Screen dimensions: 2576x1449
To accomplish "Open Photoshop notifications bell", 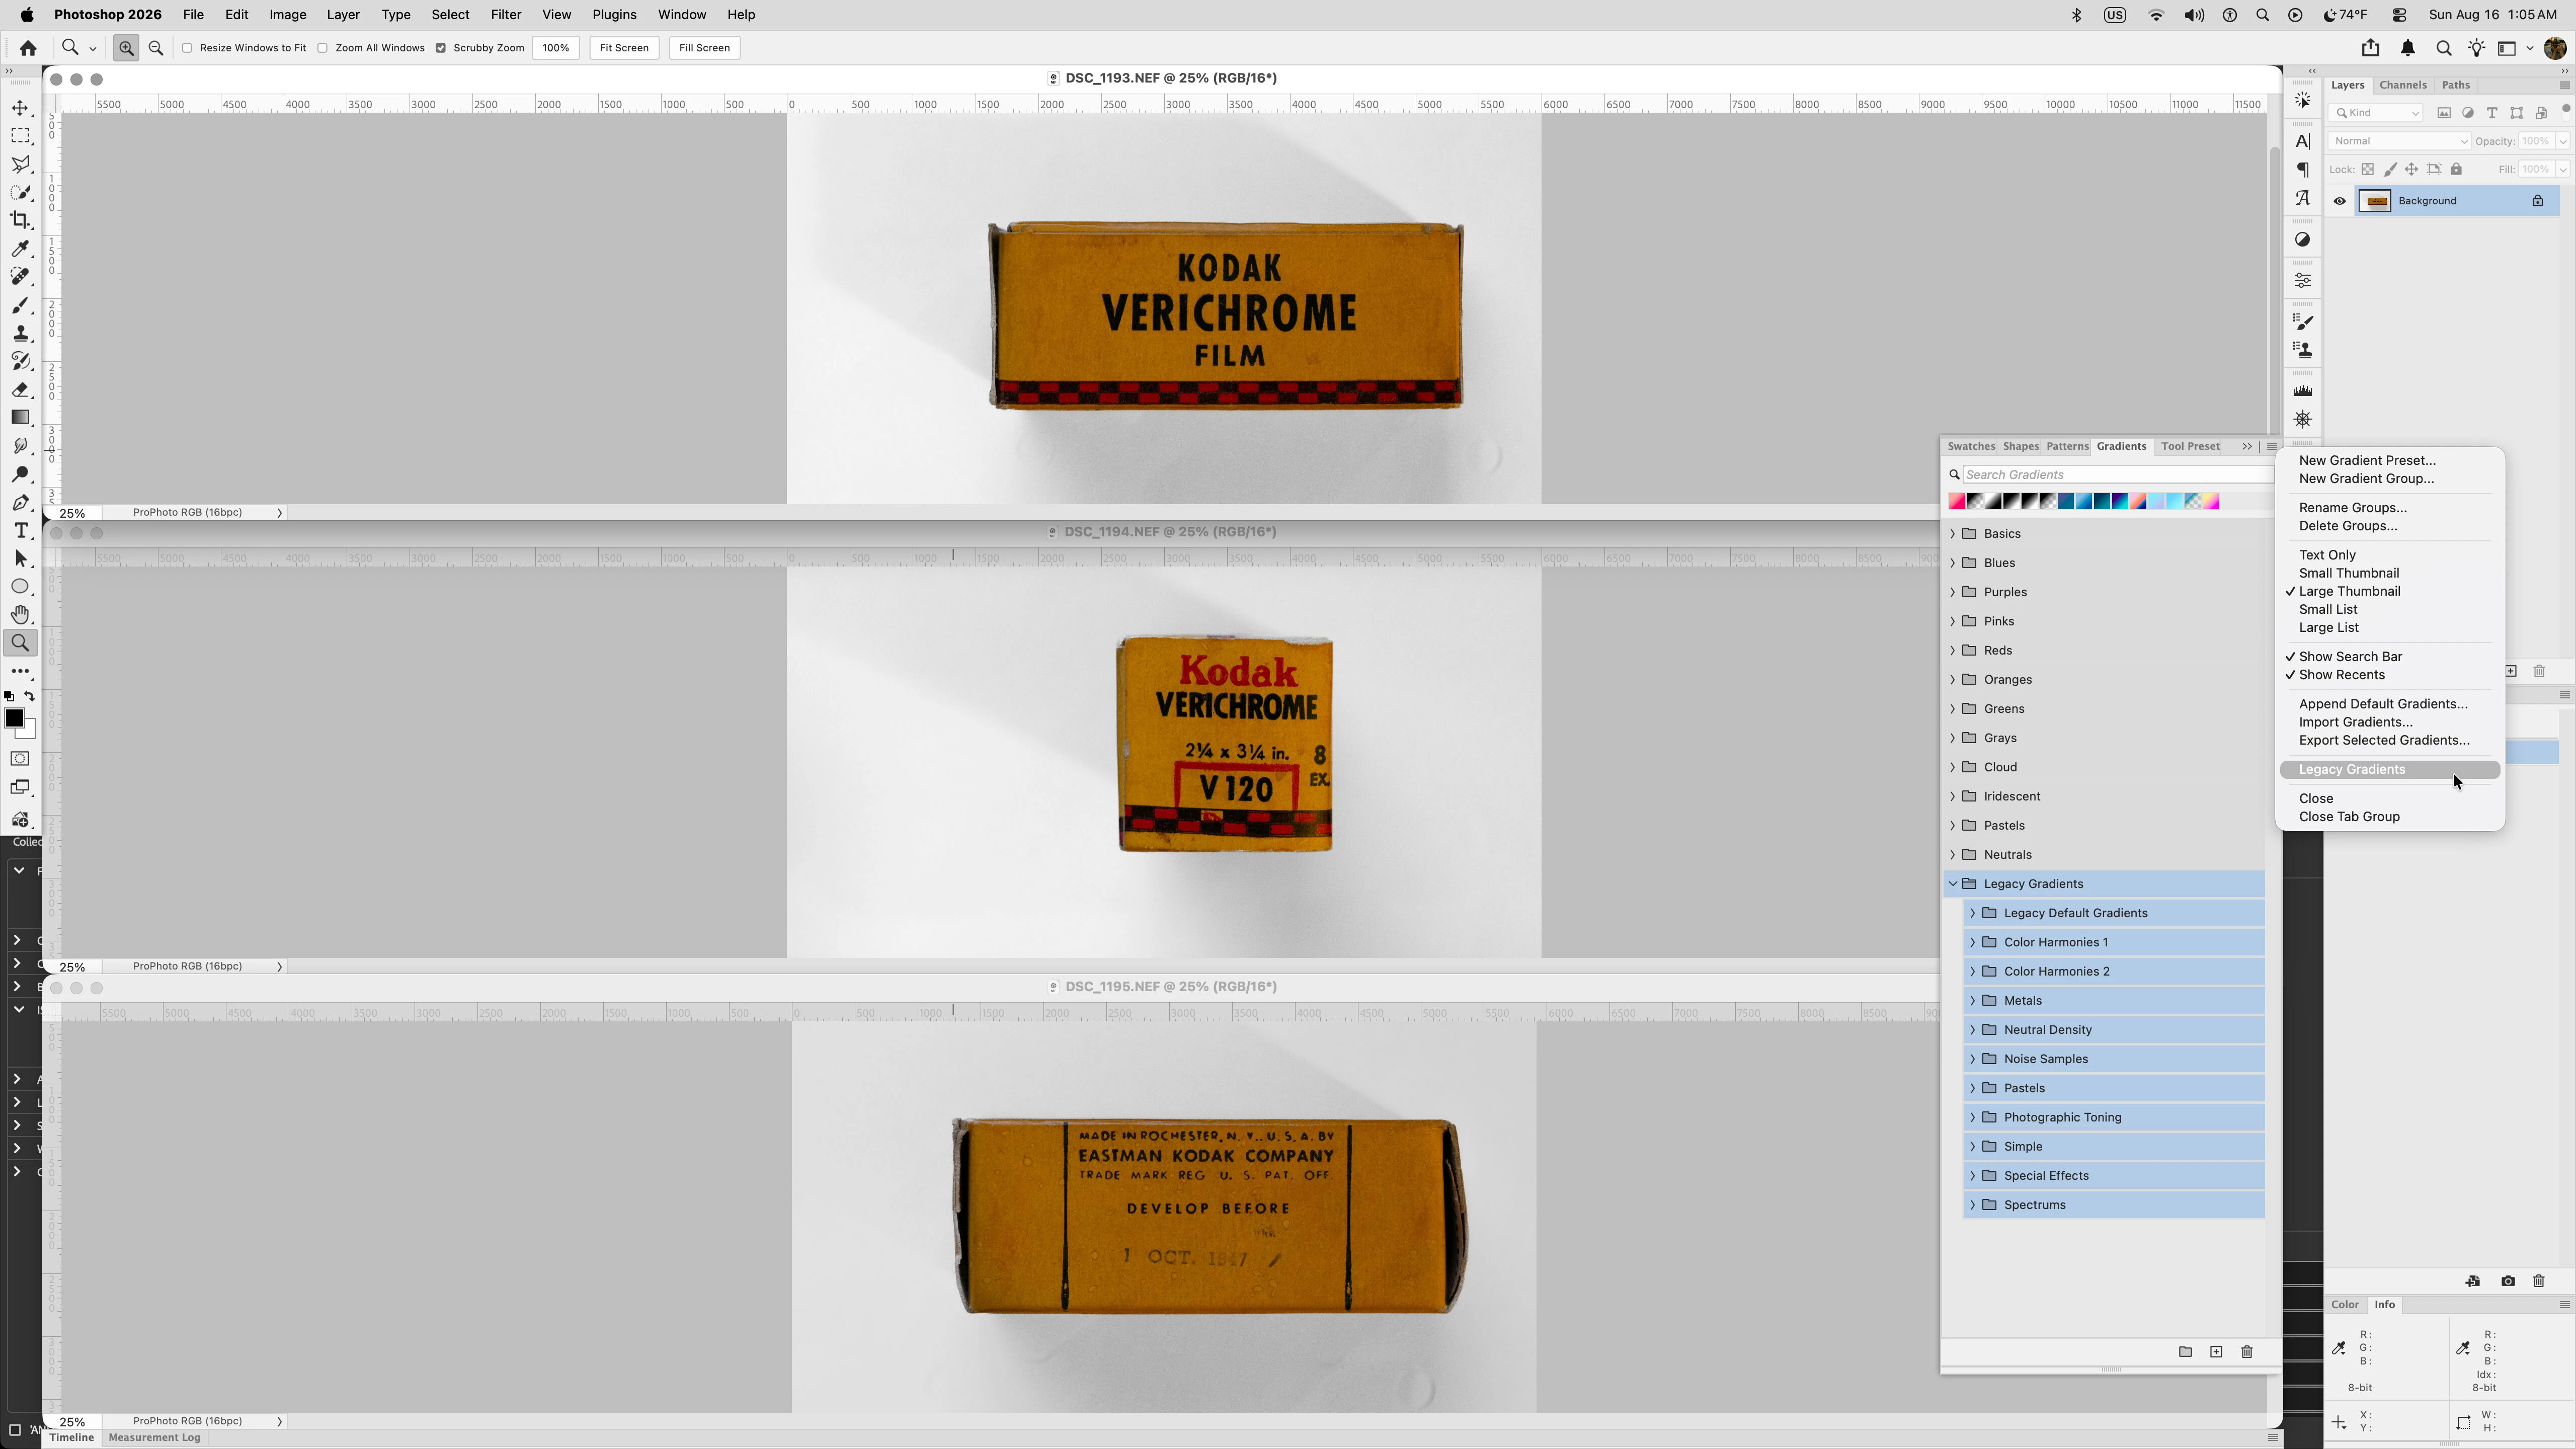I will coord(2408,48).
